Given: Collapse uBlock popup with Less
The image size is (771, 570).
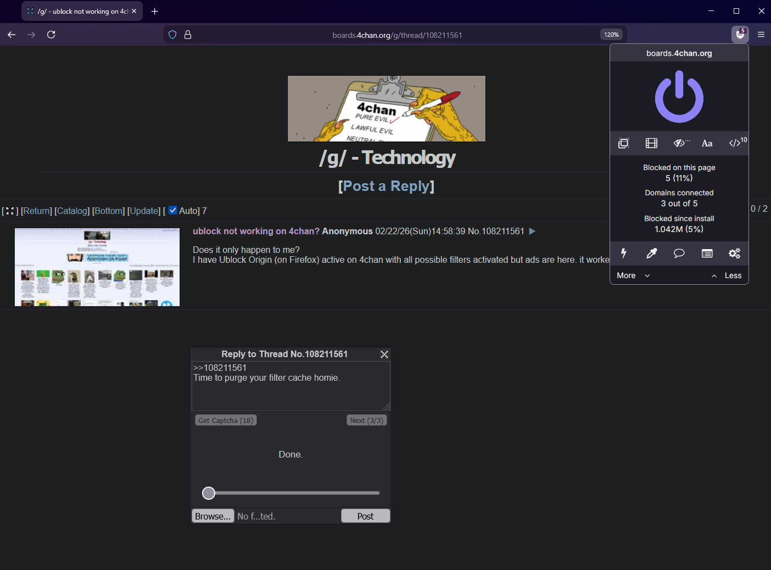Looking at the screenshot, I should (x=727, y=275).
